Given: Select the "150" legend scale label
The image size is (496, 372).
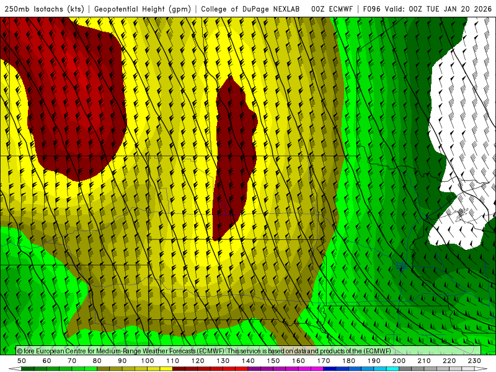Looking at the screenshot, I should click(273, 361).
